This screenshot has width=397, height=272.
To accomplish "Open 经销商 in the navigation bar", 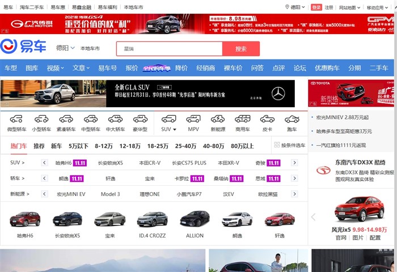I will coord(205,68).
